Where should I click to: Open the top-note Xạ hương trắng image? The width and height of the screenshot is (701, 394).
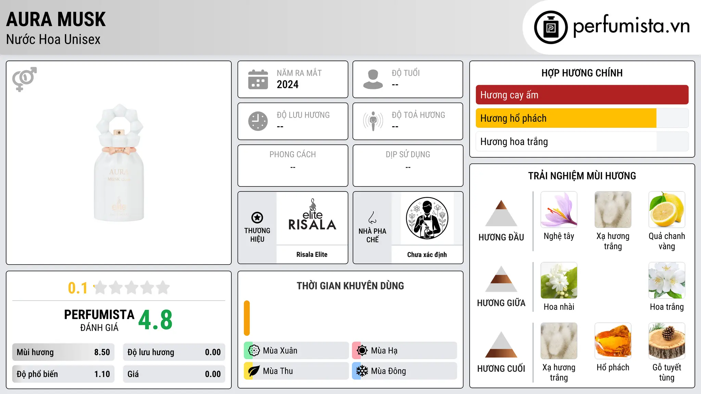coord(613,210)
